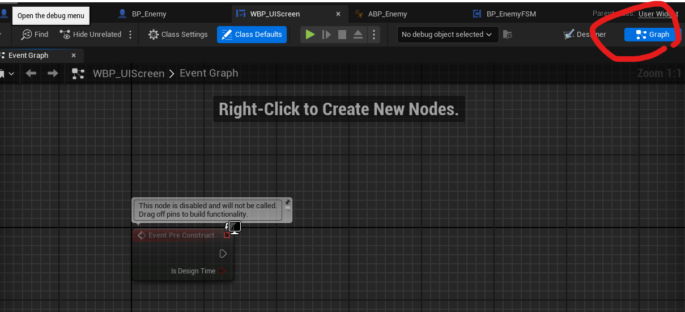This screenshot has height=312, width=685.
Task: Close the Event Graph panel tab
Action: click(x=74, y=56)
